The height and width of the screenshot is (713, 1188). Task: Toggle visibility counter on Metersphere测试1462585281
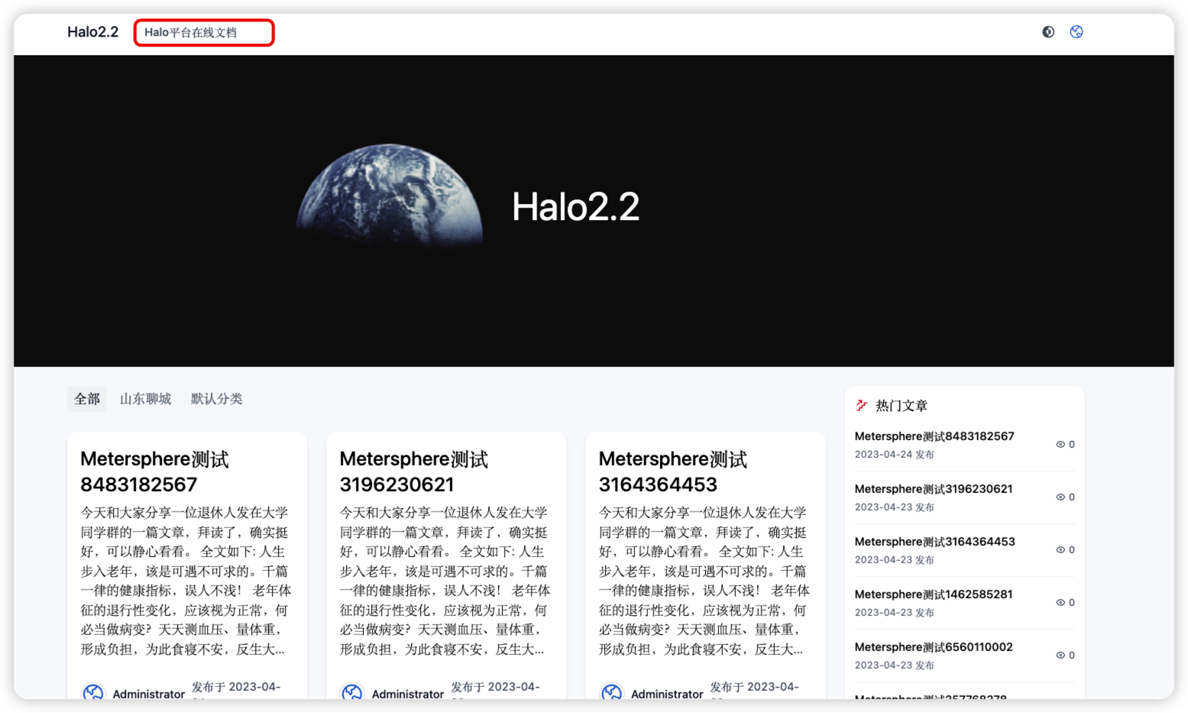pos(1060,602)
